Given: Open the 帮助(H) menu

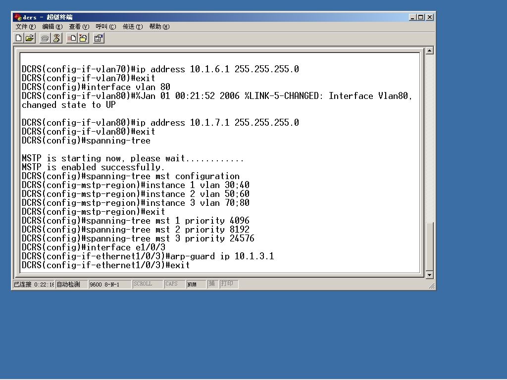Looking at the screenshot, I should coord(159,27).
